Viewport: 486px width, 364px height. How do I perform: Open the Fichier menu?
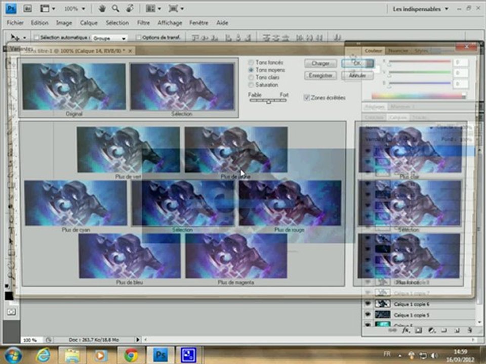pos(15,23)
